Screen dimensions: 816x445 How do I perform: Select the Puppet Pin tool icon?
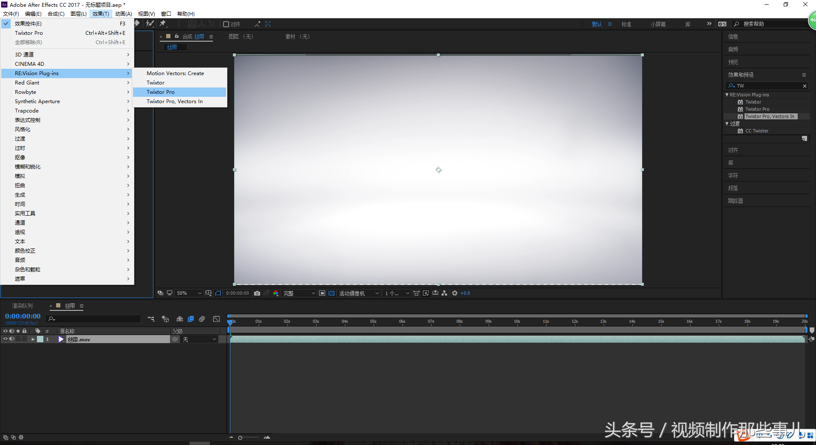coord(162,24)
